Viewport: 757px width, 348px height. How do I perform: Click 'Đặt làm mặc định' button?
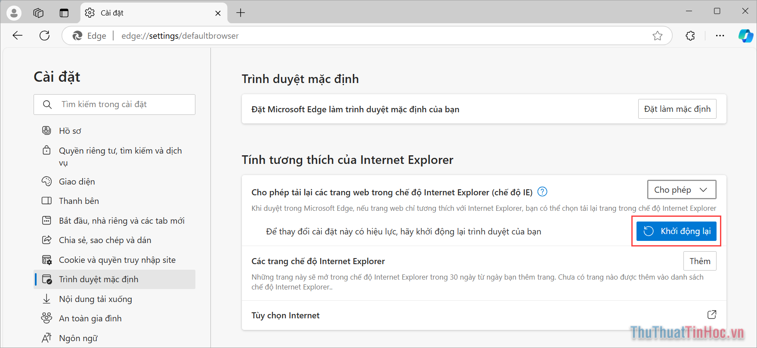pyautogui.click(x=677, y=109)
